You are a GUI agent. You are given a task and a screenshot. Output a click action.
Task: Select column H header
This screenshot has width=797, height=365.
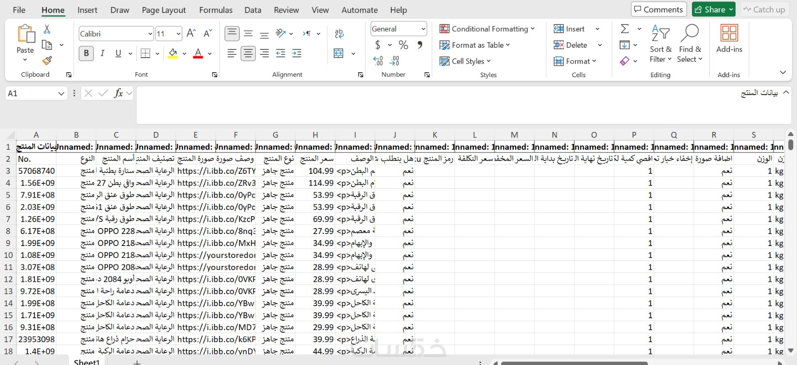(x=315, y=134)
